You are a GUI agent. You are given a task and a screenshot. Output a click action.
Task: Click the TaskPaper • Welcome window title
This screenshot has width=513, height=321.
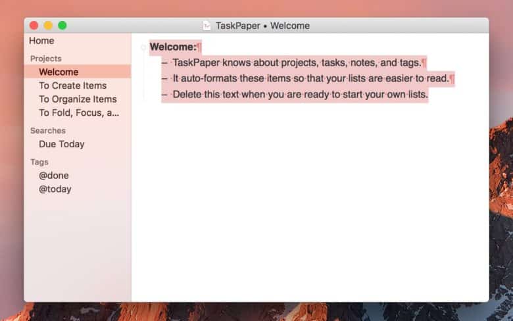click(x=262, y=26)
